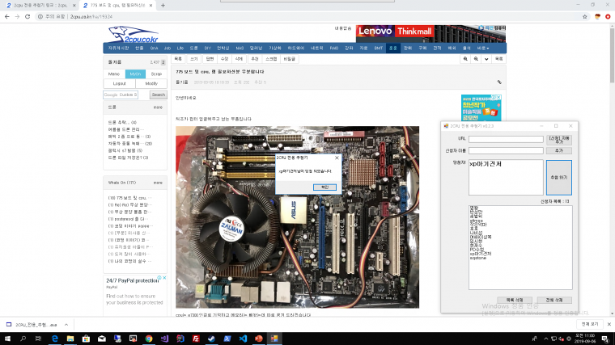Click the large 추첨 하기 draw button
Viewport: 615px width, 345px height.
tap(559, 178)
